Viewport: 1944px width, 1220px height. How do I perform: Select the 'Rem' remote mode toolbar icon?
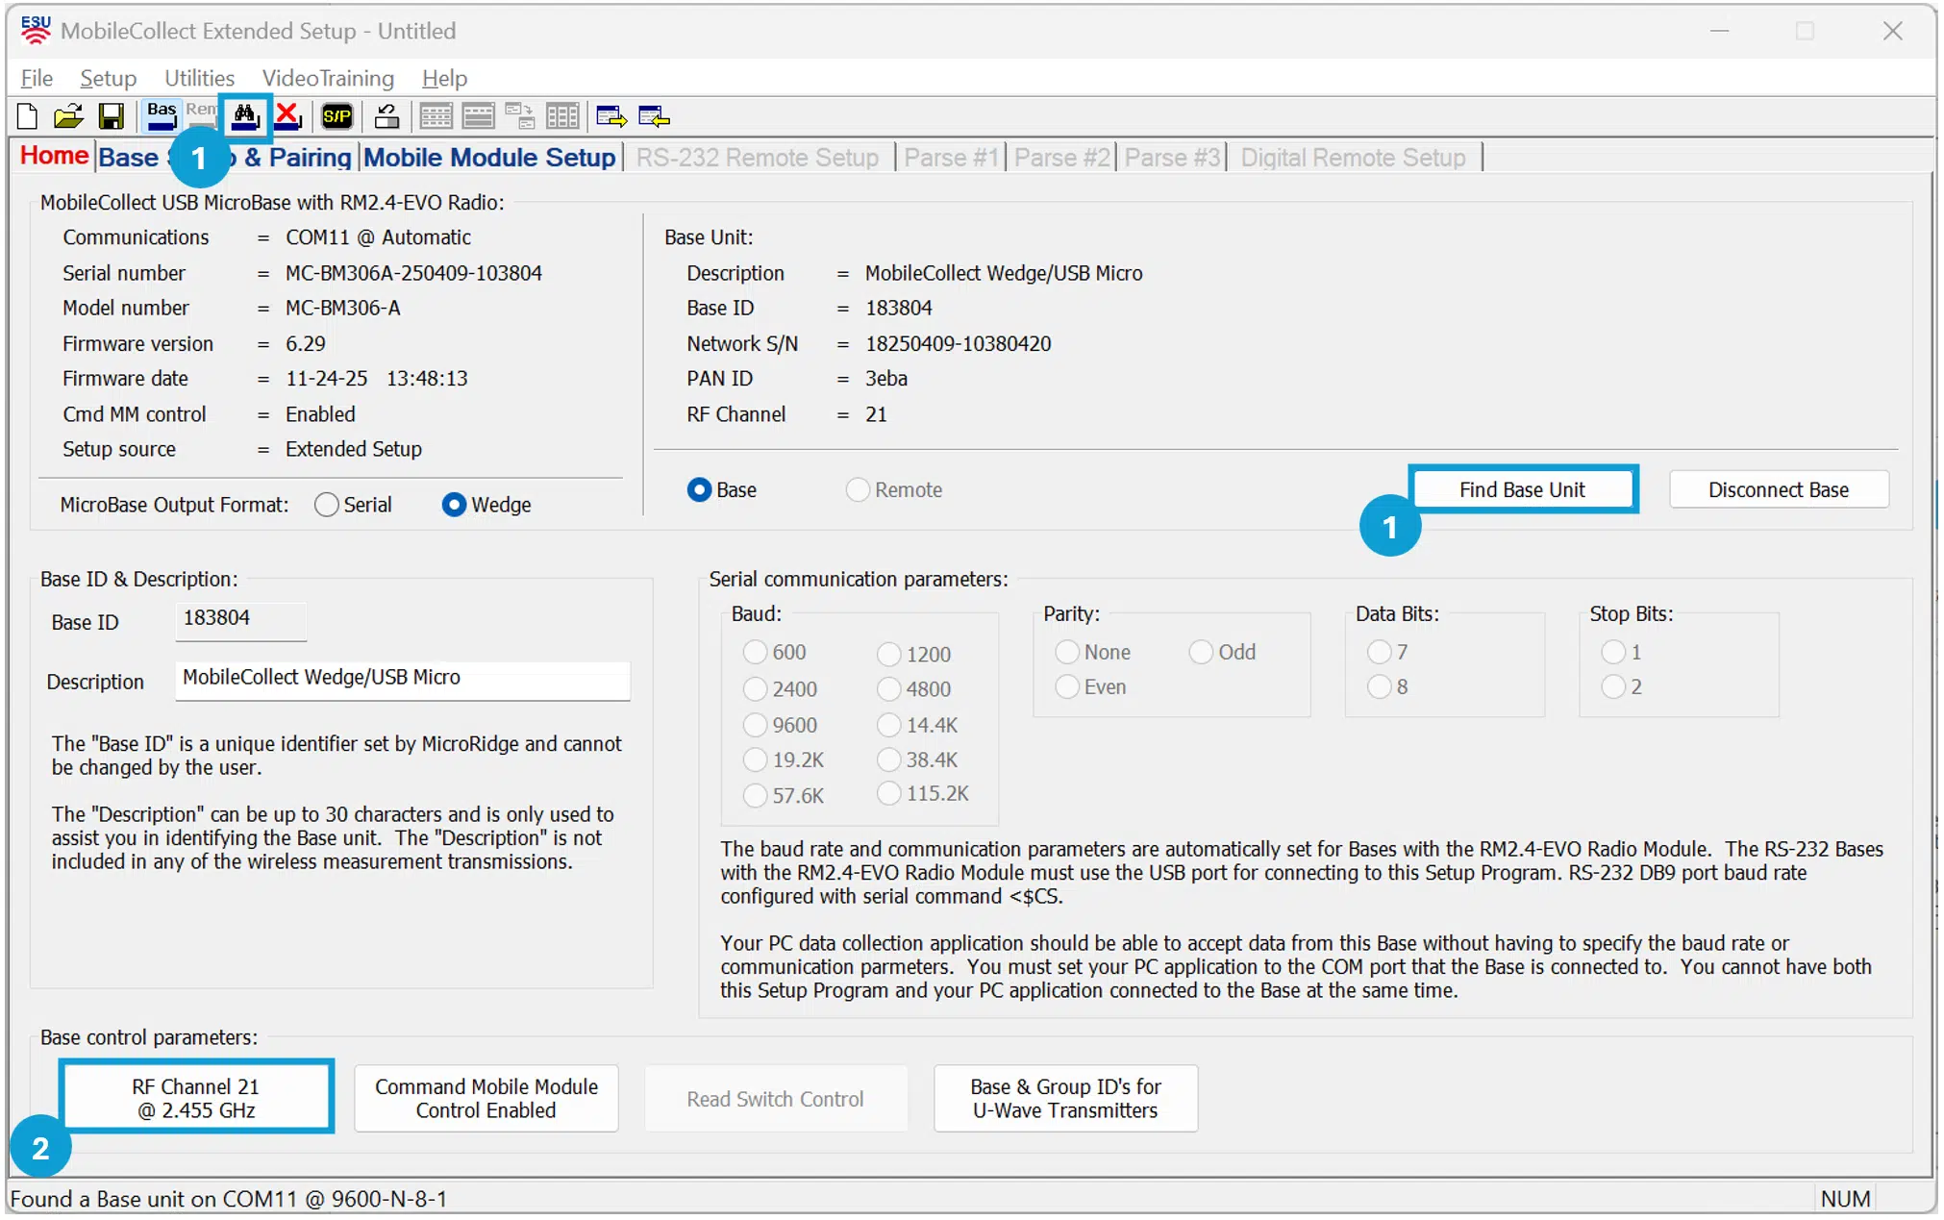tap(201, 113)
